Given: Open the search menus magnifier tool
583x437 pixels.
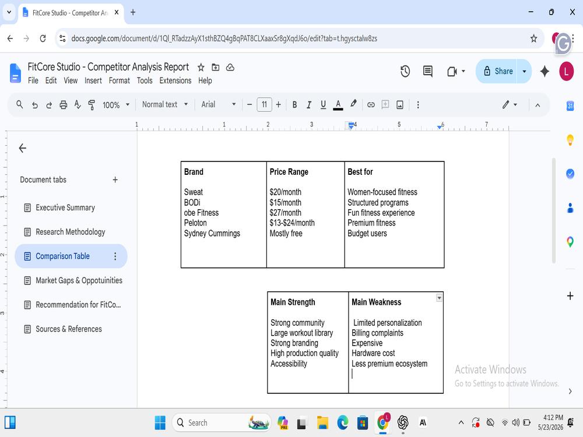Looking at the screenshot, I should point(20,105).
